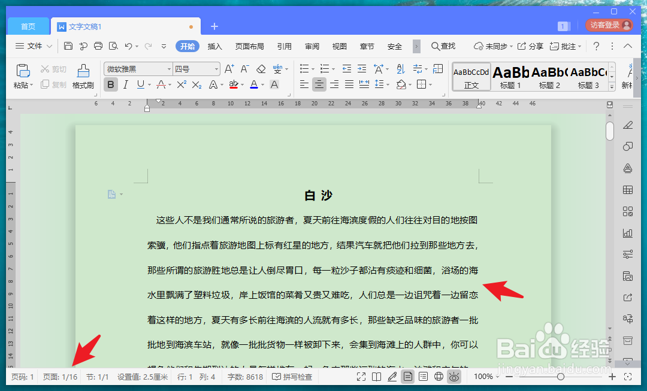Apply text highlight color swatch
The image size is (647, 391).
coord(234,84)
